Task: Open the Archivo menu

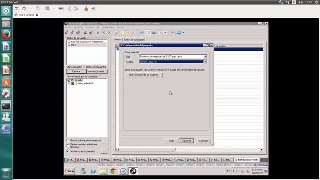Action: point(68,27)
